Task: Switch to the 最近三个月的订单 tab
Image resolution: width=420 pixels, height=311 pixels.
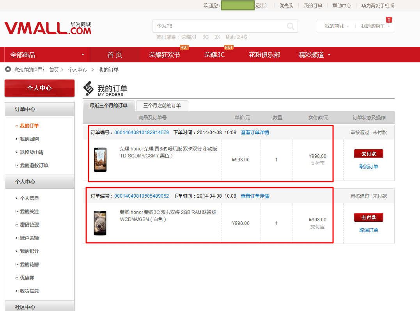Action: click(x=108, y=106)
